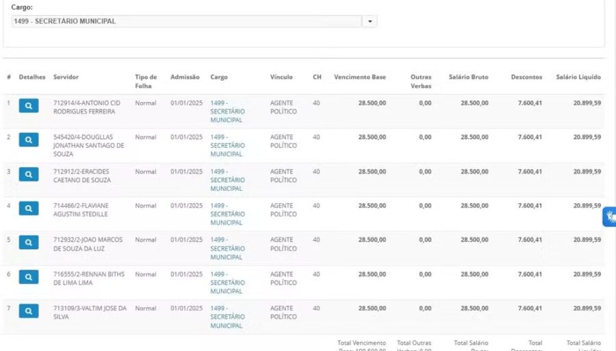The width and height of the screenshot is (616, 351).
Task: View details of Douglas Jonathan Santiago de Souza
Action: click(28, 140)
